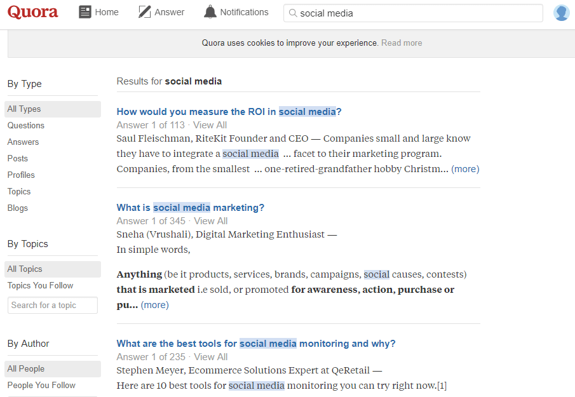
Task: Click the 'By Topics' section heading
Action: [x=28, y=244]
